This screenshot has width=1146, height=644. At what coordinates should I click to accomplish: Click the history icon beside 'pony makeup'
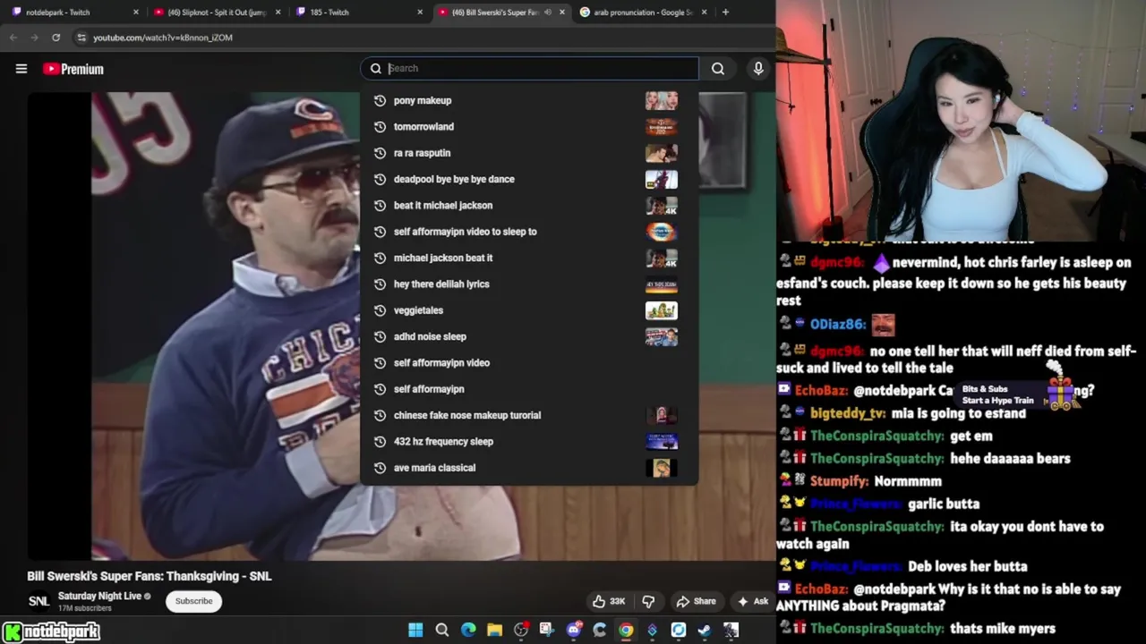[380, 100]
